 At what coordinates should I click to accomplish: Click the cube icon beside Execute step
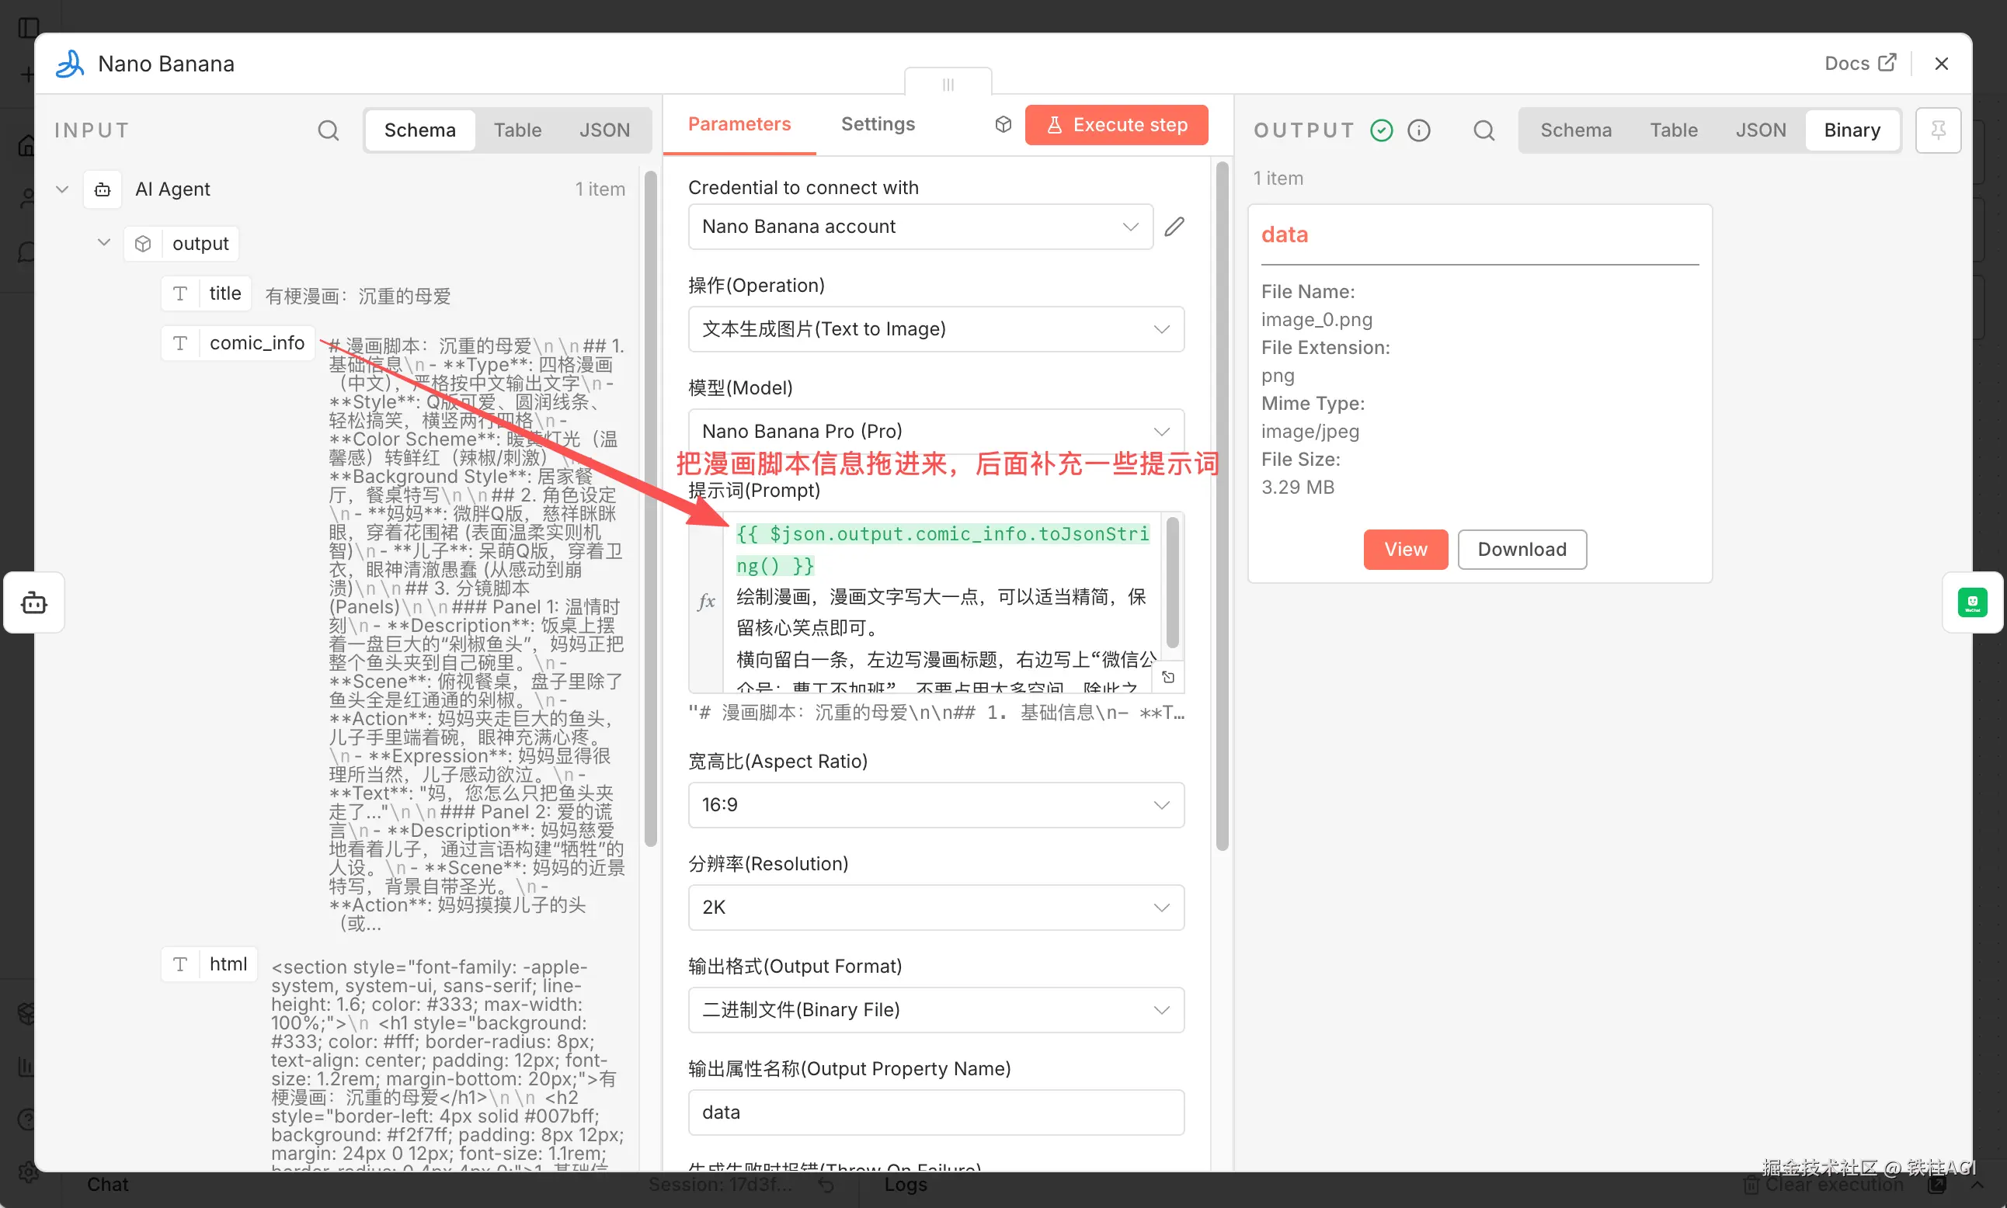[x=1003, y=124]
